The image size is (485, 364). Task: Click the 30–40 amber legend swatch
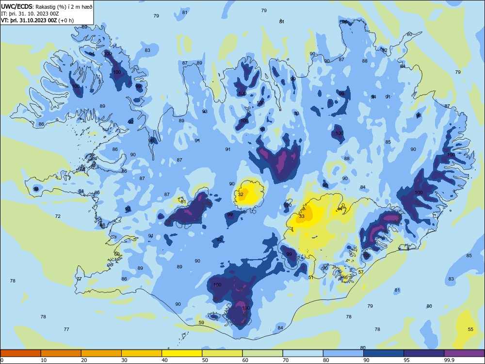(x=142, y=353)
